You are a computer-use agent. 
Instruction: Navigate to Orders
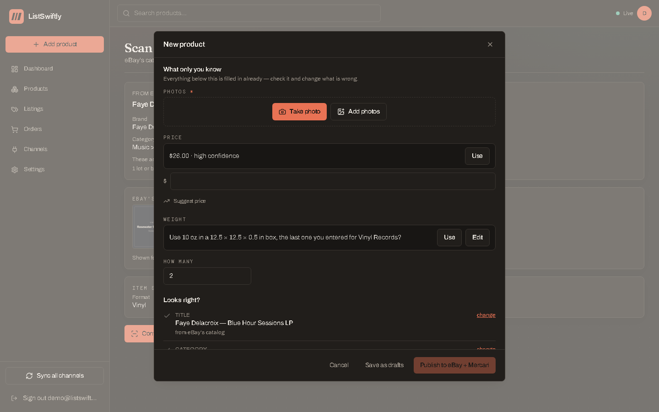coord(54,129)
